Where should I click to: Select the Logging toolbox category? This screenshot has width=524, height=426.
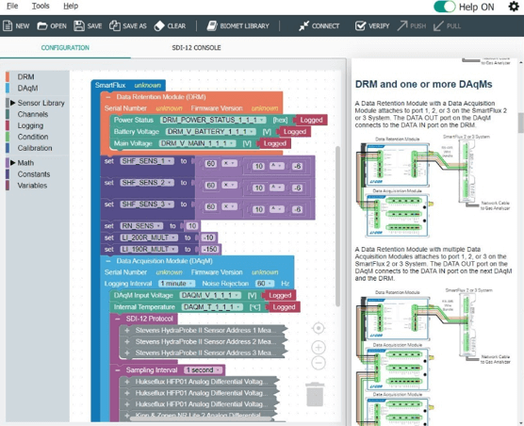[30, 125]
